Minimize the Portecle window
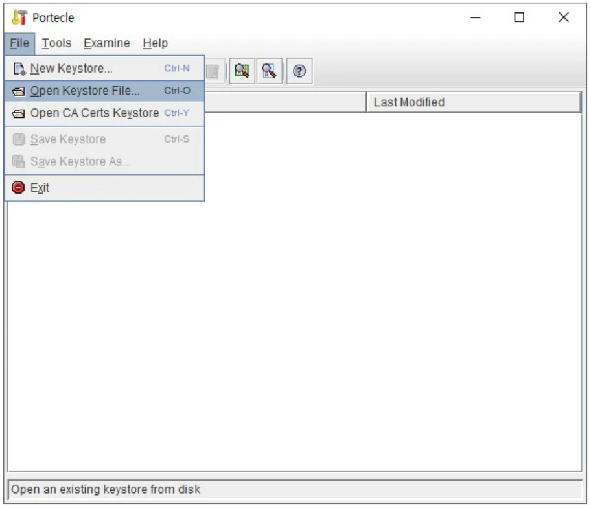The width and height of the screenshot is (591, 508). [x=476, y=17]
